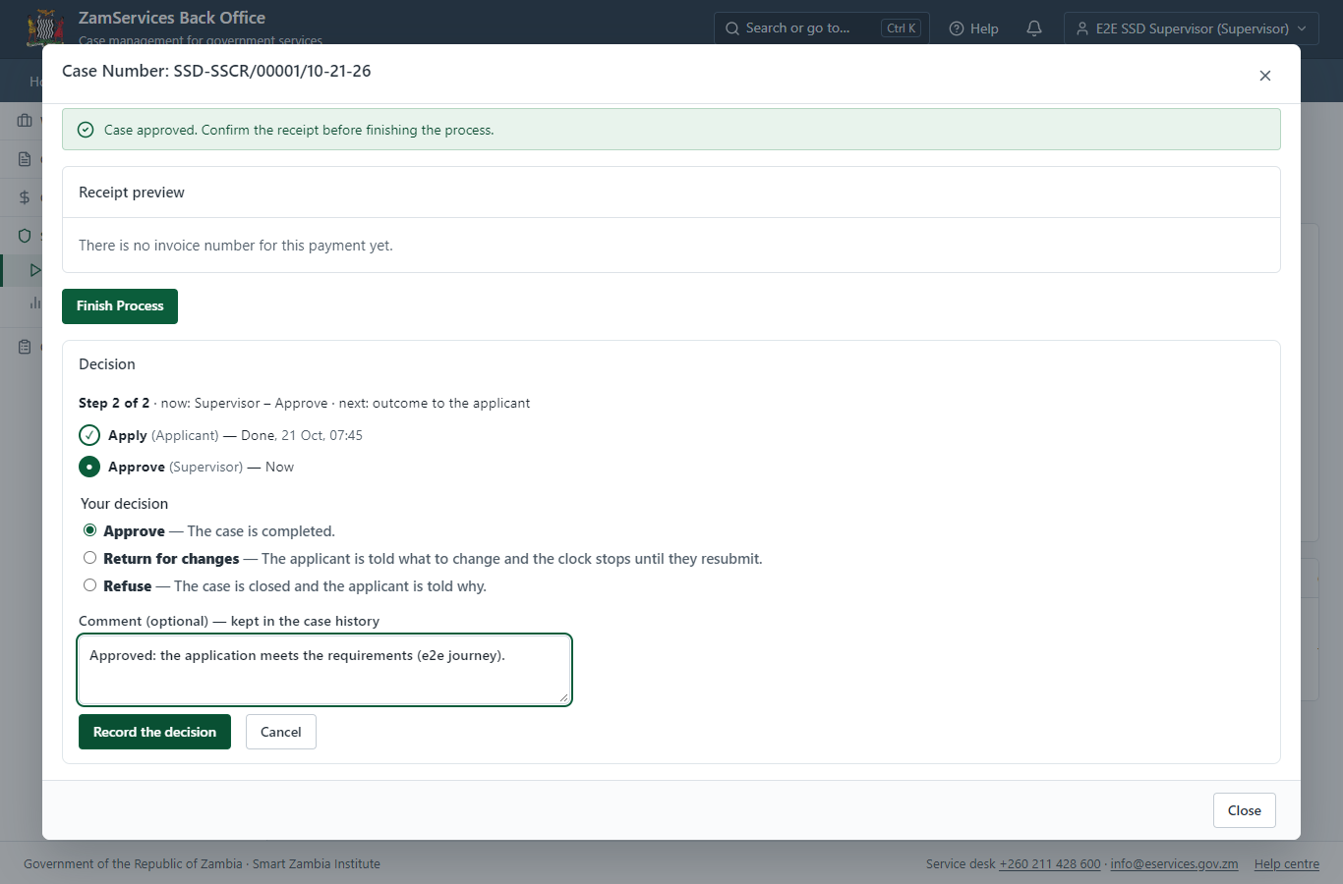Viewport: 1343px width, 884px height.
Task: Click the completed Apply step check icon
Action: tap(89, 435)
